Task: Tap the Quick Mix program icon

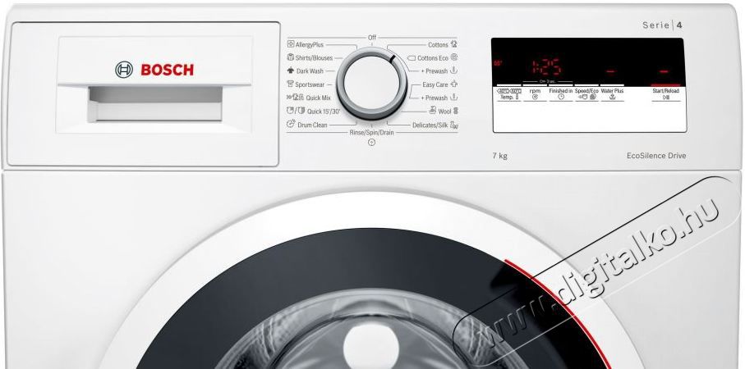Action: coord(295,98)
